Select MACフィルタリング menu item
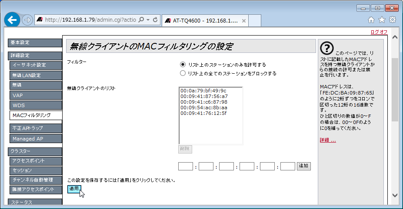This screenshot has width=403, height=209. tap(36, 115)
